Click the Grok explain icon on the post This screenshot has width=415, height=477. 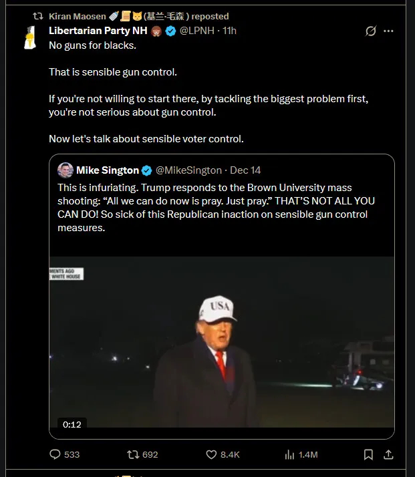pos(371,31)
